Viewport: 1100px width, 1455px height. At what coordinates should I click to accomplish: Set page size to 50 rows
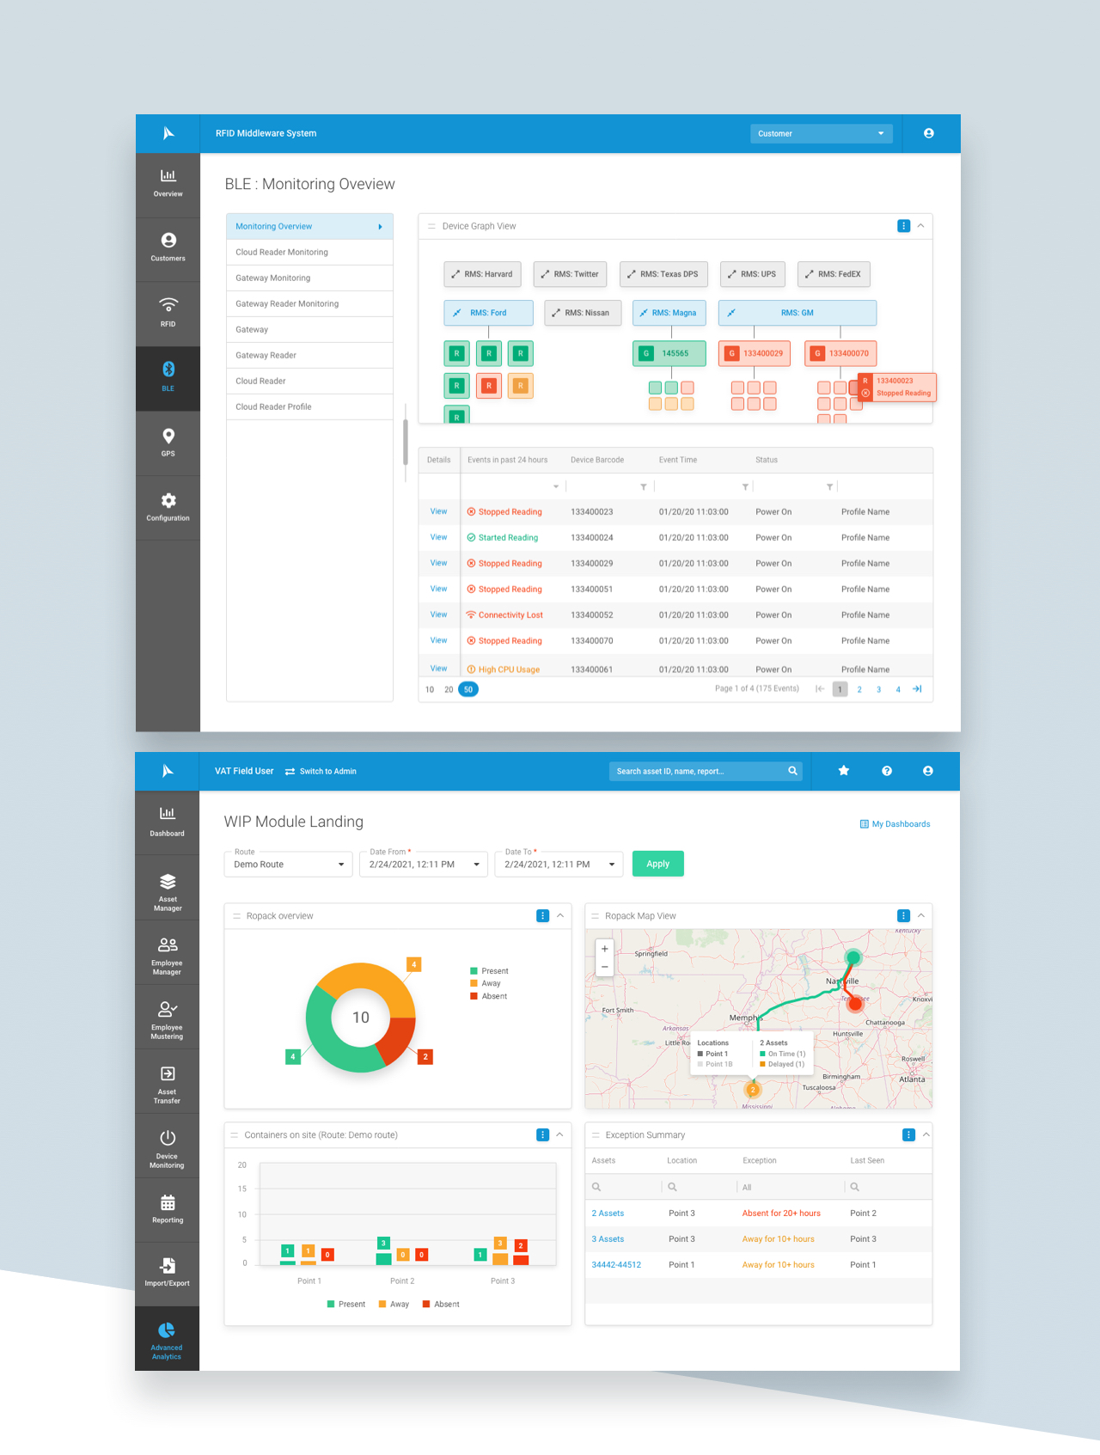(468, 689)
